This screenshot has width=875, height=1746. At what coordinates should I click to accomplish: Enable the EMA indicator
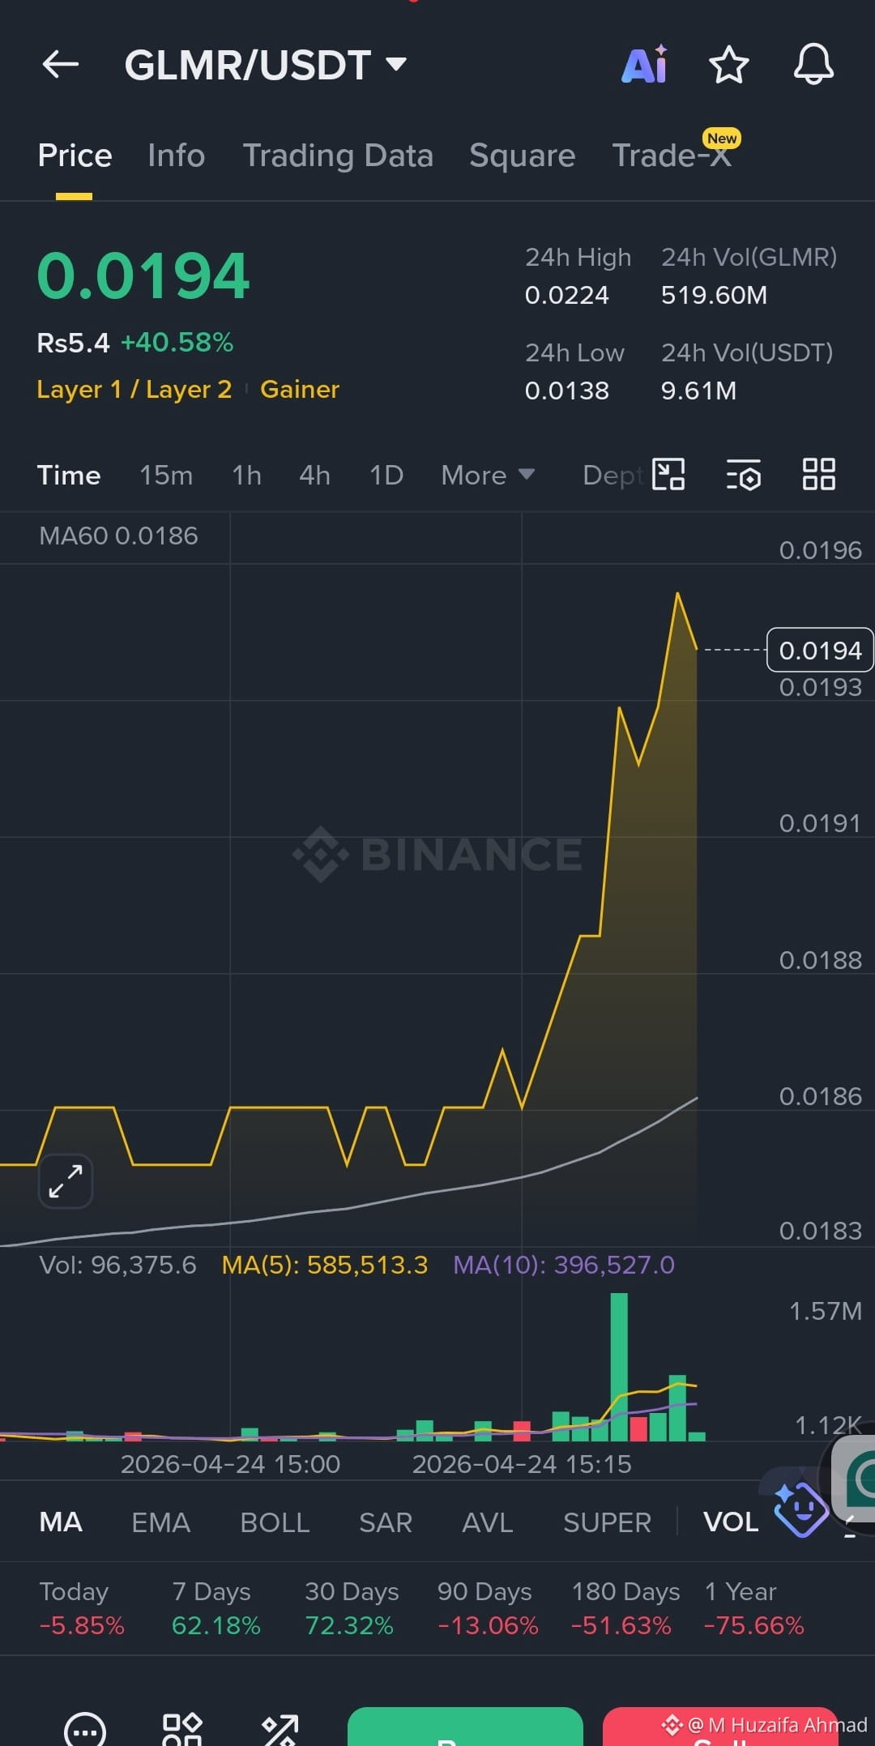pos(161,1522)
